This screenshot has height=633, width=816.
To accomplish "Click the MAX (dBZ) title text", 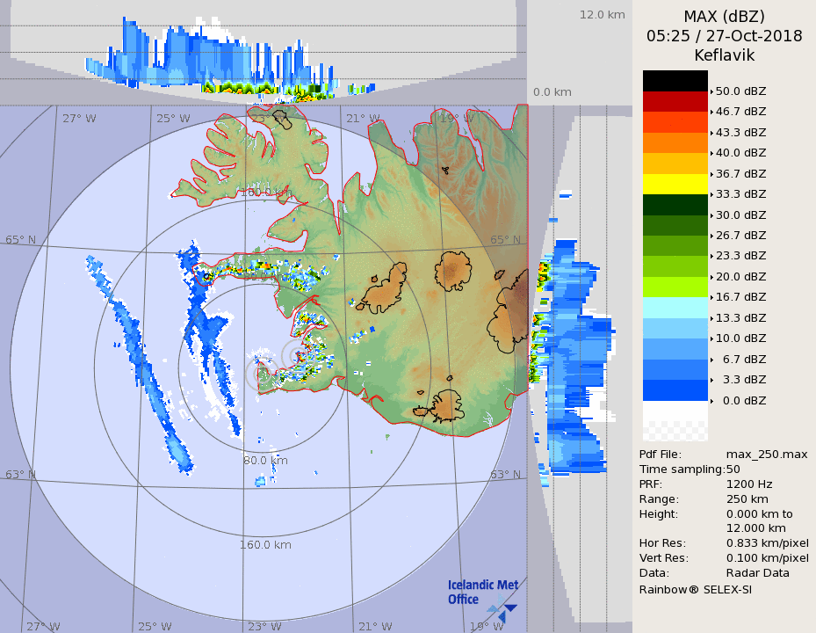I will click(x=724, y=16).
